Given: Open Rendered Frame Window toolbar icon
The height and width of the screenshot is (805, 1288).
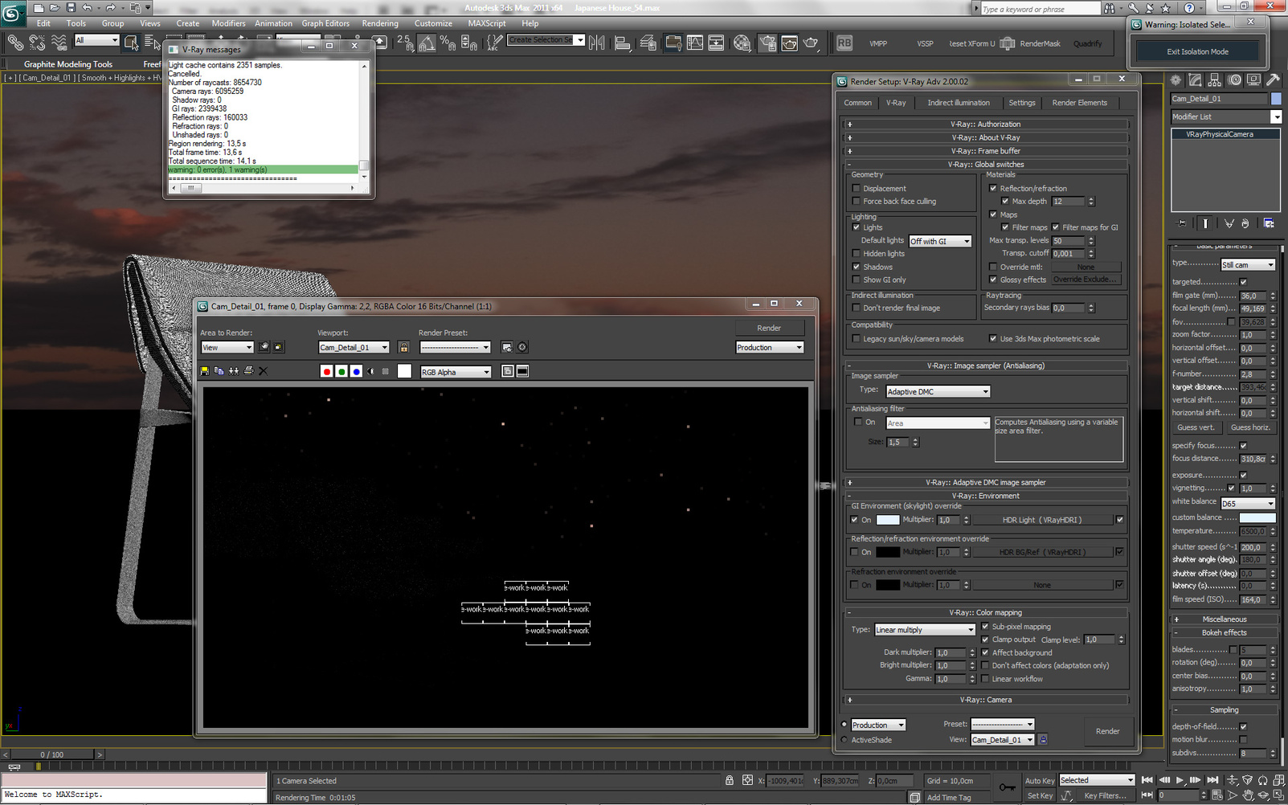Looking at the screenshot, I should pyautogui.click(x=790, y=43).
